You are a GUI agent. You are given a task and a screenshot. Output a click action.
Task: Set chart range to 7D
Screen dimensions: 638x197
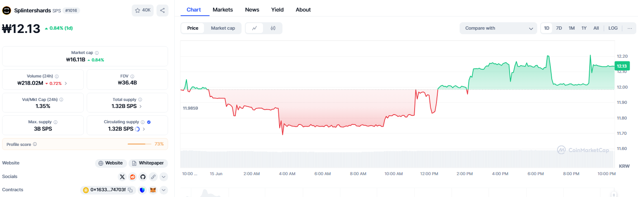(559, 28)
